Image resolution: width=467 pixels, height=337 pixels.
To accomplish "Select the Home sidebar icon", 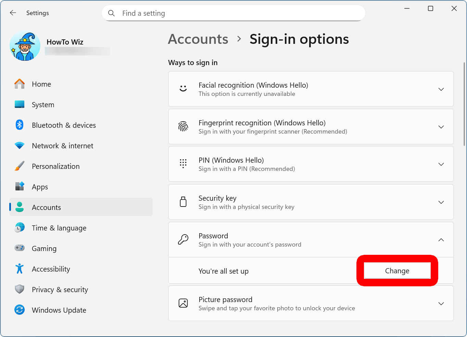I will tap(20, 84).
